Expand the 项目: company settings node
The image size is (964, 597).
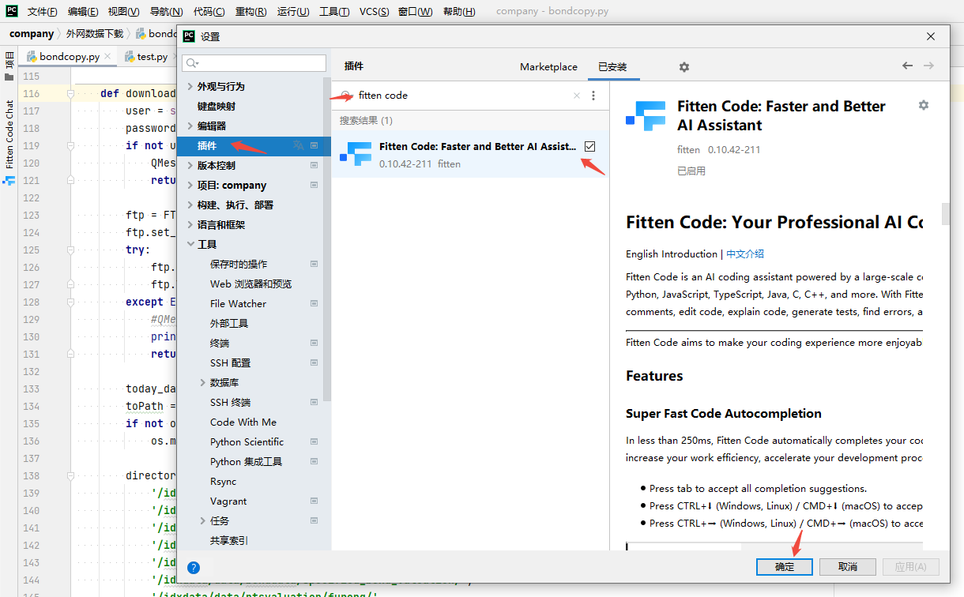(x=190, y=185)
